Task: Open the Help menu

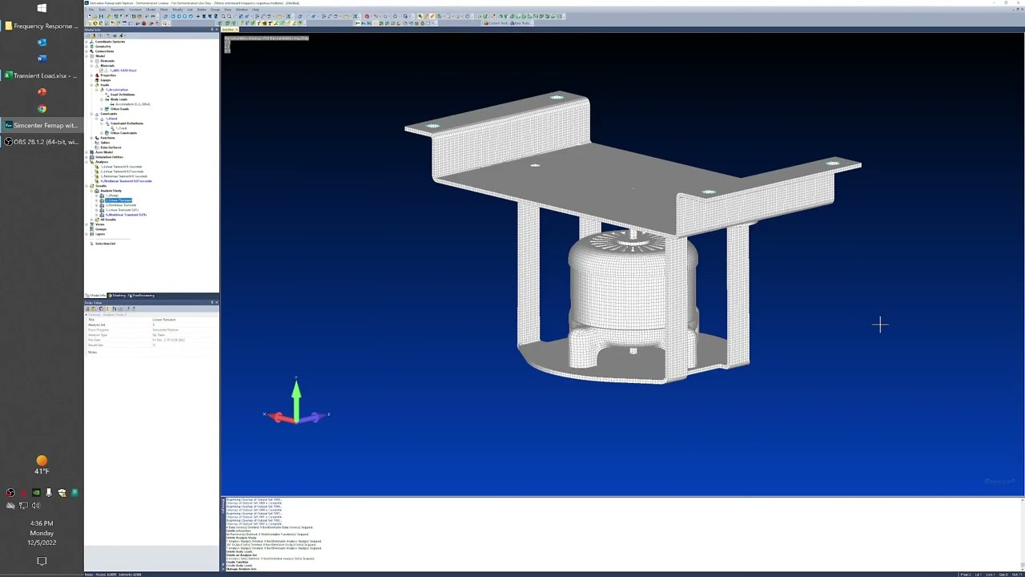Action: coord(255,10)
